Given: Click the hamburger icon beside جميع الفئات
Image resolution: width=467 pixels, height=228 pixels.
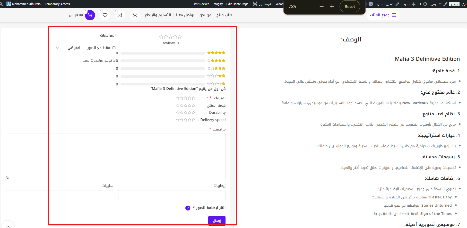Looking at the screenshot, I should coord(394,15).
